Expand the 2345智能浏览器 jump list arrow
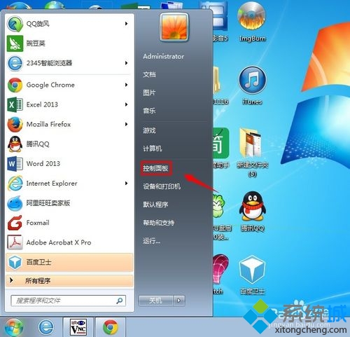The width and height of the screenshot is (350, 337). coord(126,63)
